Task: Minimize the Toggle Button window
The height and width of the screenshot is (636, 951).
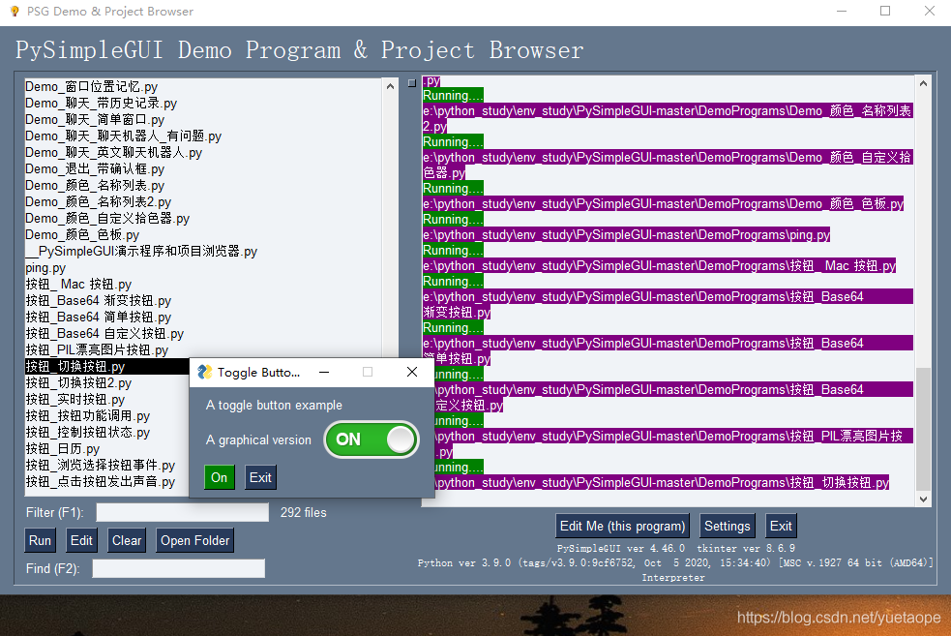Action: click(324, 372)
